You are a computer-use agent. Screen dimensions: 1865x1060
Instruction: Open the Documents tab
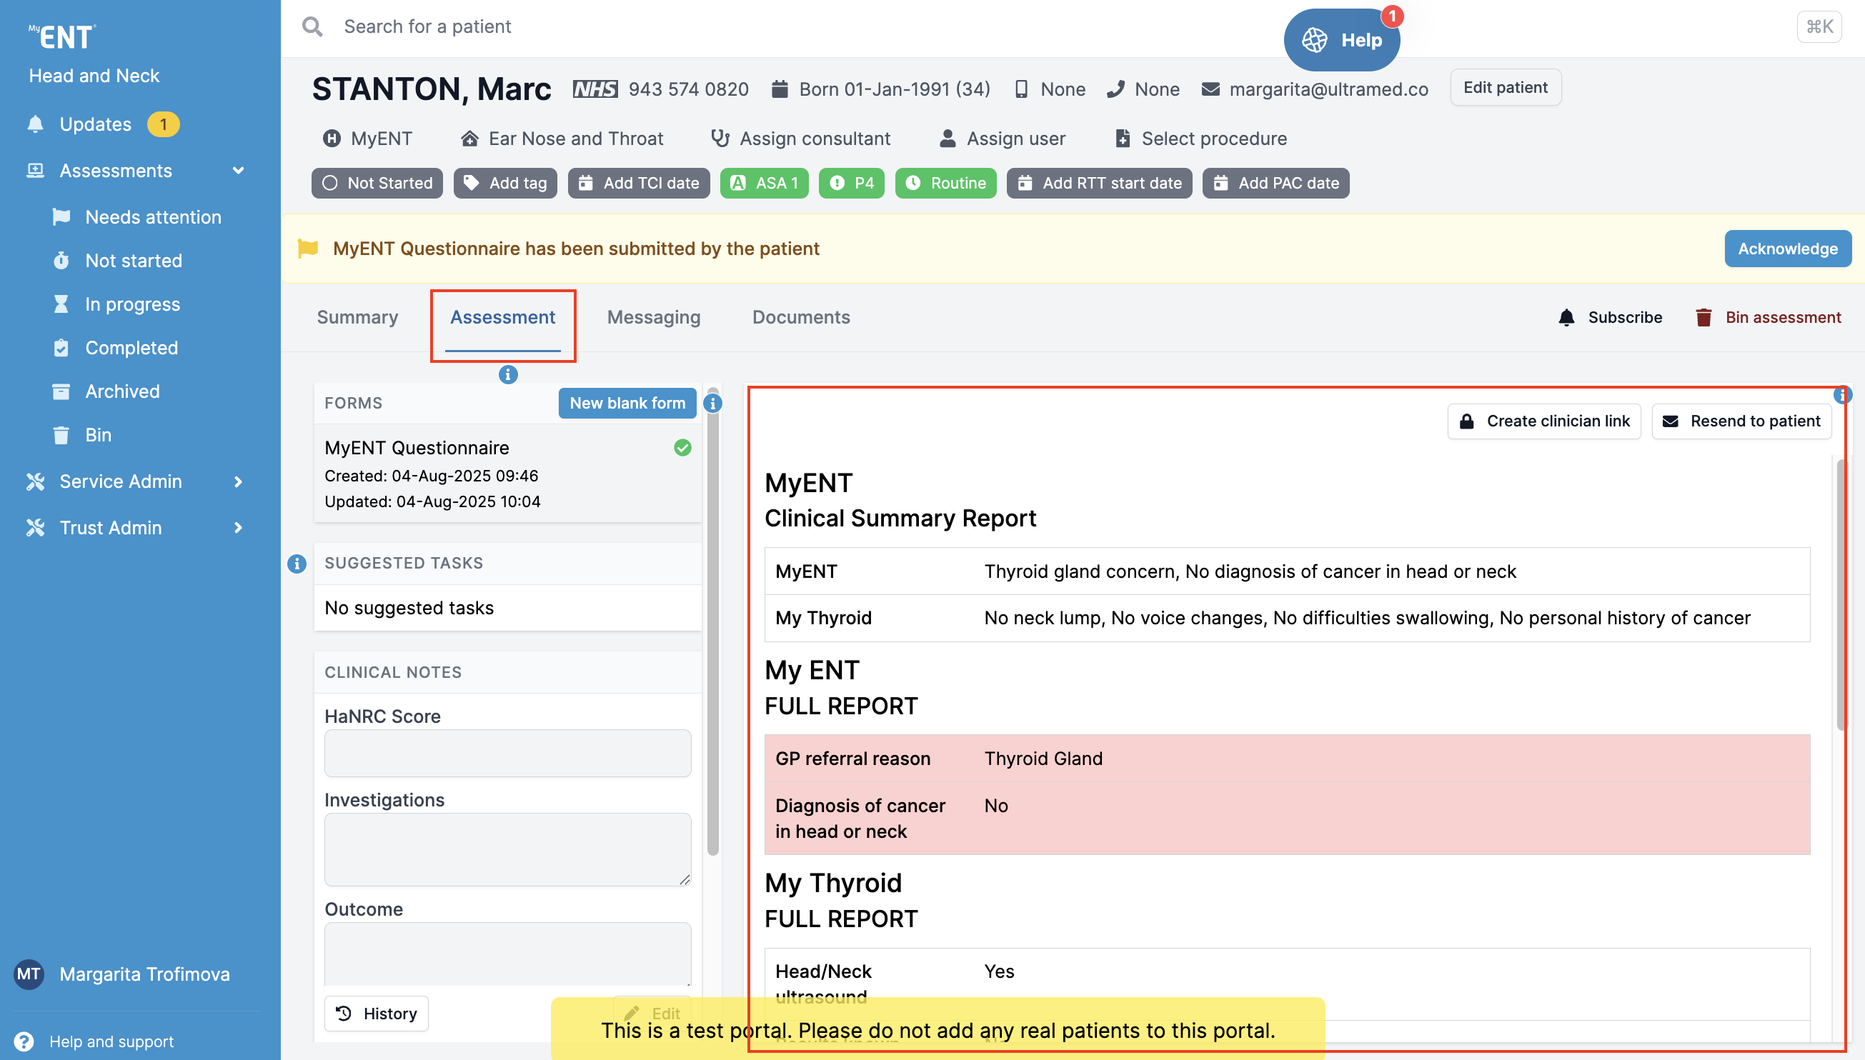pyautogui.click(x=800, y=317)
